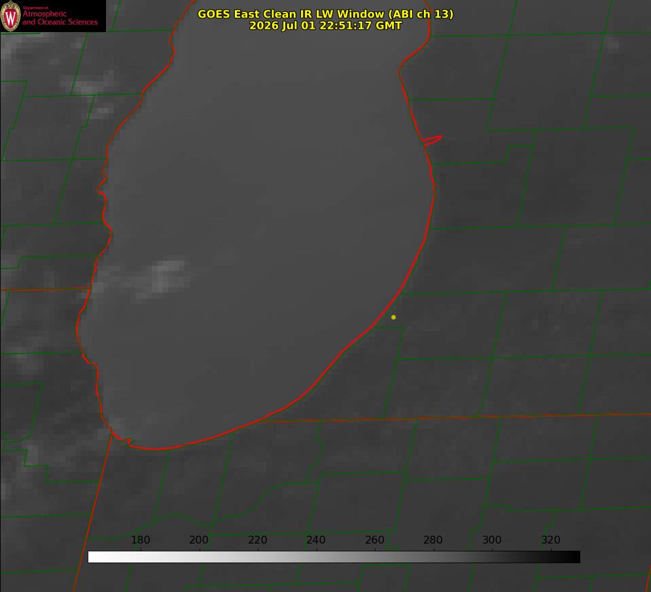Click the mid-gray center of the colorbar
Viewport: 651px width, 592px height.
point(334,557)
